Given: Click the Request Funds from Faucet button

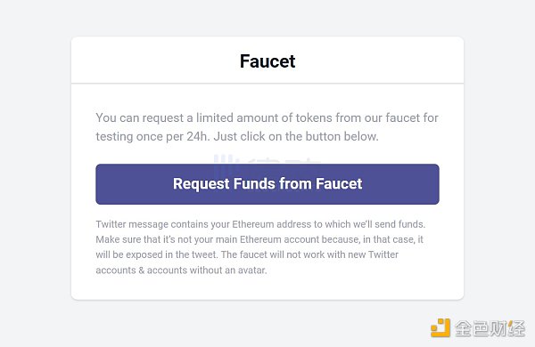Looking at the screenshot, I should tap(267, 184).
